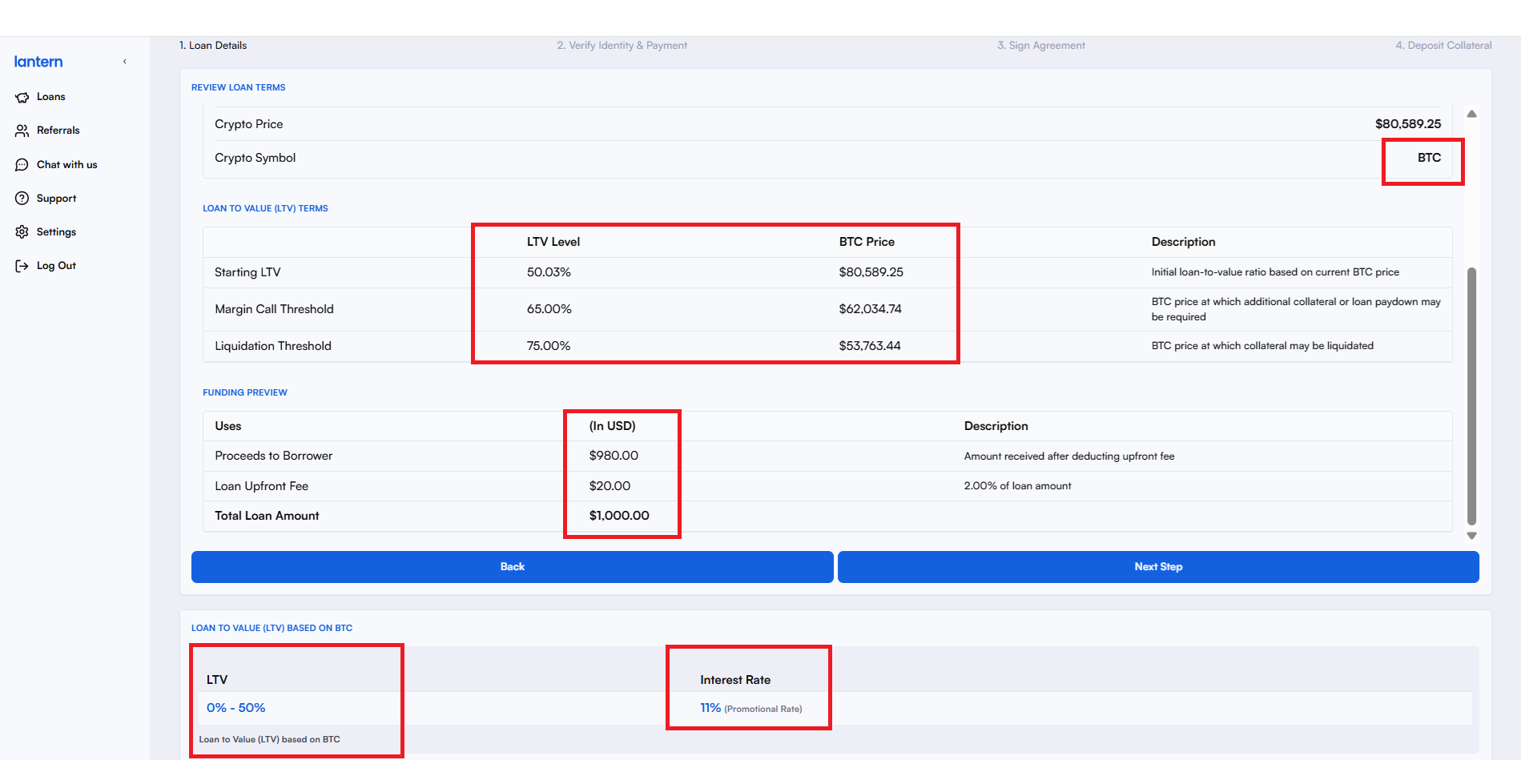
Task: Click the Next Step button
Action: pos(1158,567)
